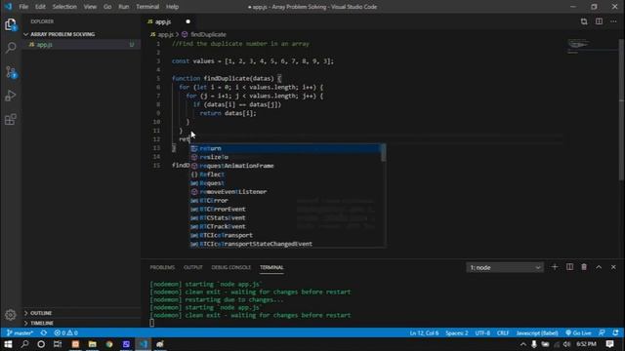
Task: Choose 'RTCErrorEvent' suggestion
Action: coord(284,210)
